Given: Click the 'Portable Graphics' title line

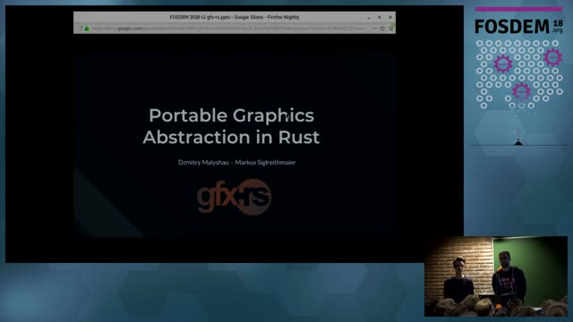Looking at the screenshot, I should point(231,115).
